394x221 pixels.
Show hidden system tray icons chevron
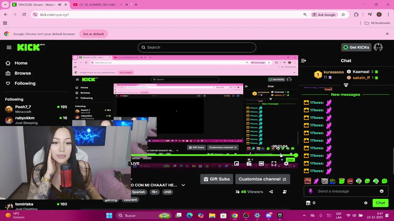coord(304,215)
